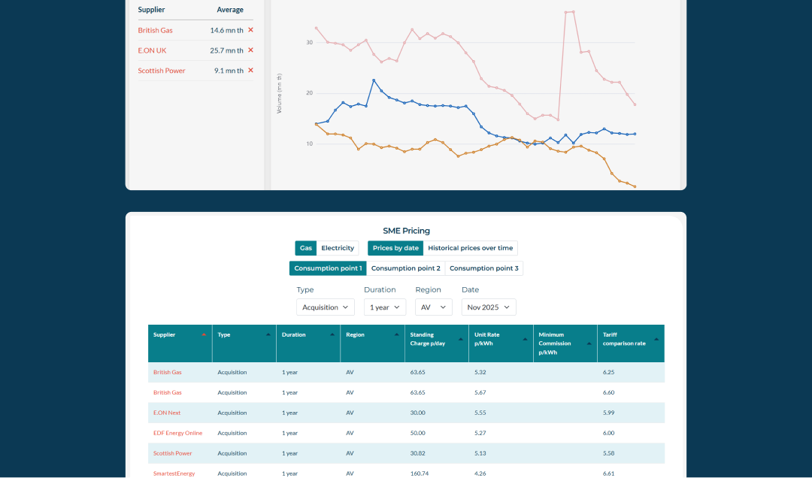Click the 14.6 mn th average value
812x478 pixels.
226,30
